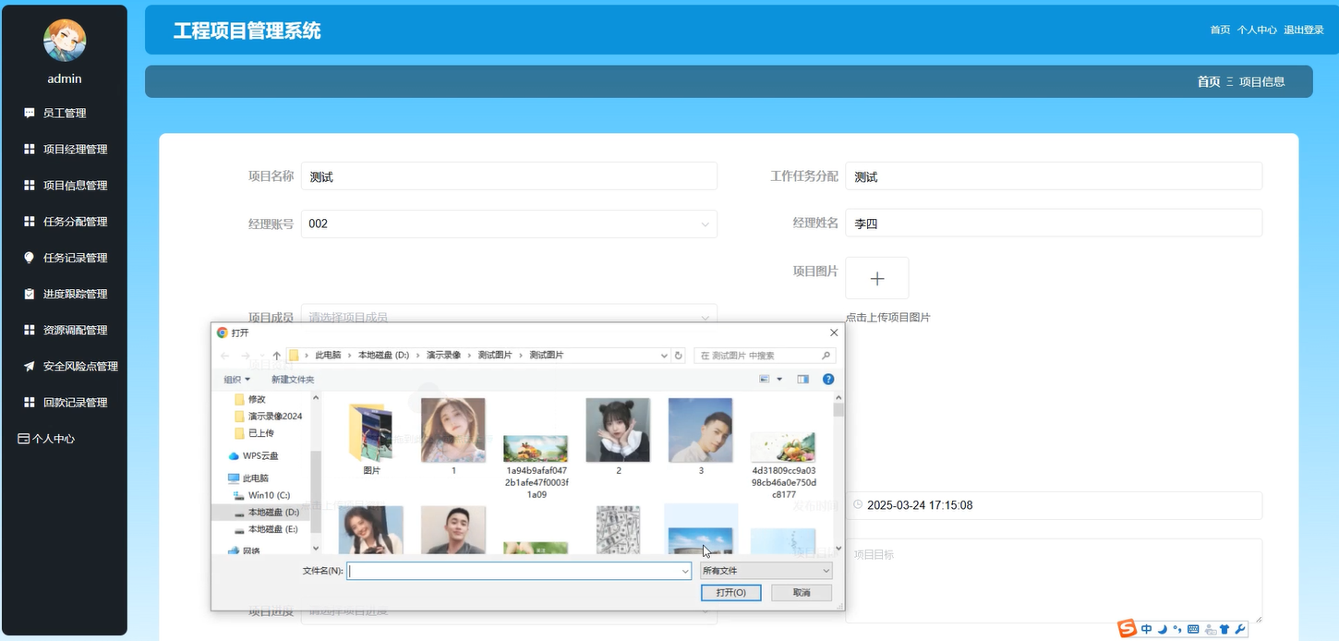
Task: Click the plus icon to upload project image
Action: (876, 277)
